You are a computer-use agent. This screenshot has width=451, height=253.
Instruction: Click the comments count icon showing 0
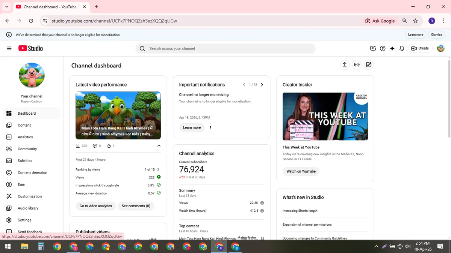point(95,146)
